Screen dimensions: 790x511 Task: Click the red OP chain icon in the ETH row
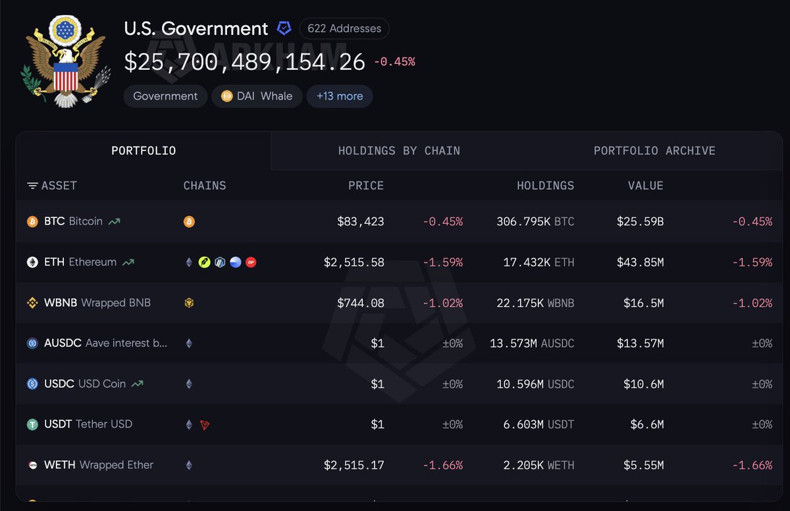pyautogui.click(x=251, y=262)
